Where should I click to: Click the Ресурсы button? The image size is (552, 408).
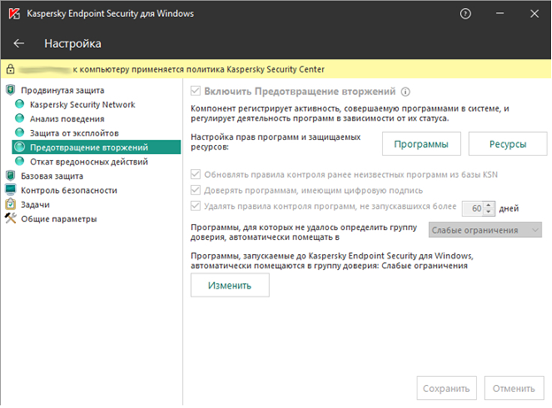coord(507,144)
